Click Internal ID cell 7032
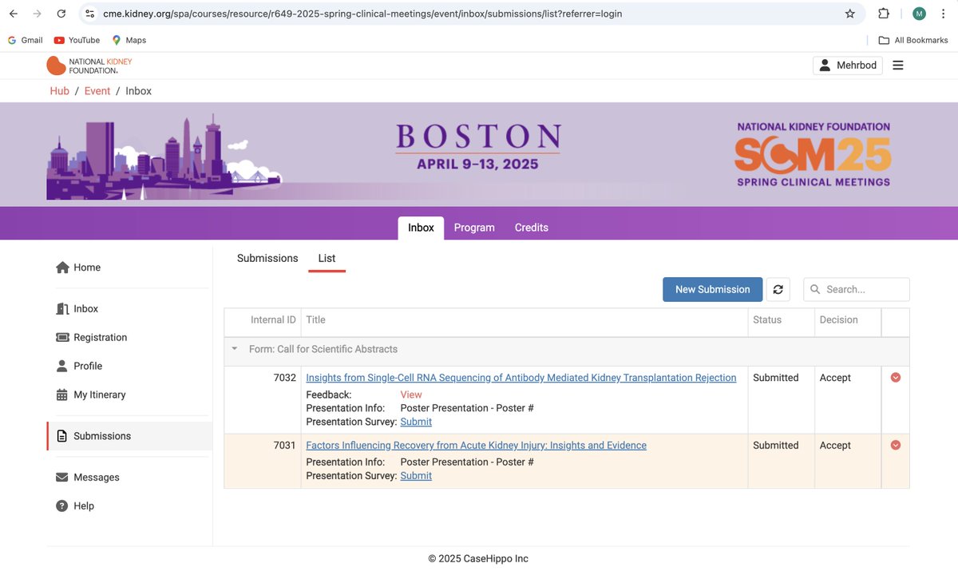This screenshot has height=571, width=958. pos(284,378)
